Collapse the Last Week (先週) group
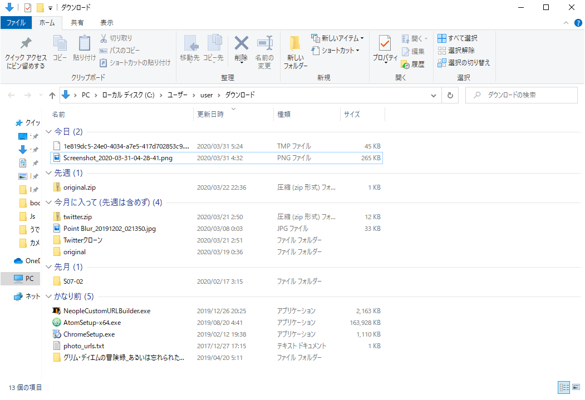This screenshot has height=400, width=585. [48, 172]
